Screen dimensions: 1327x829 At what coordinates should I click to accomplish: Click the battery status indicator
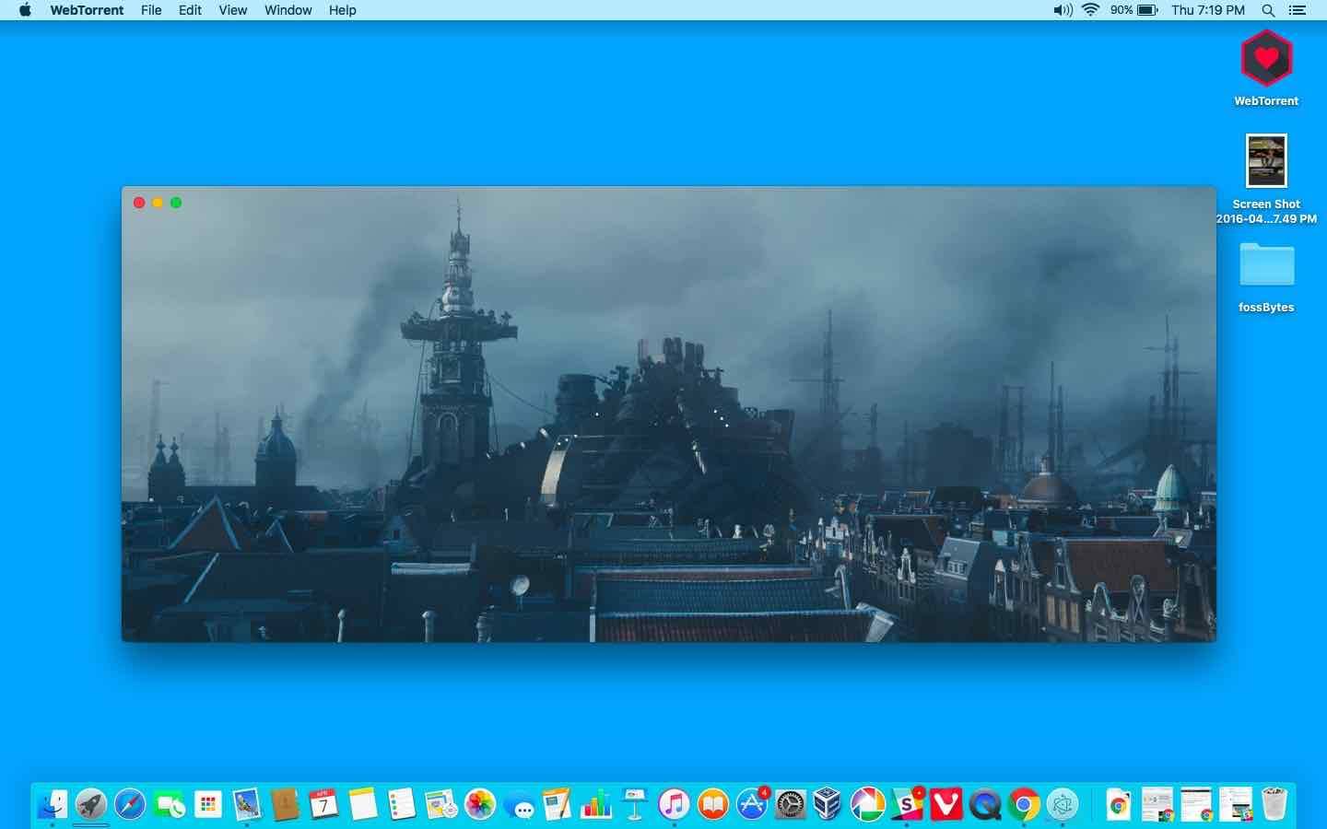(1134, 10)
